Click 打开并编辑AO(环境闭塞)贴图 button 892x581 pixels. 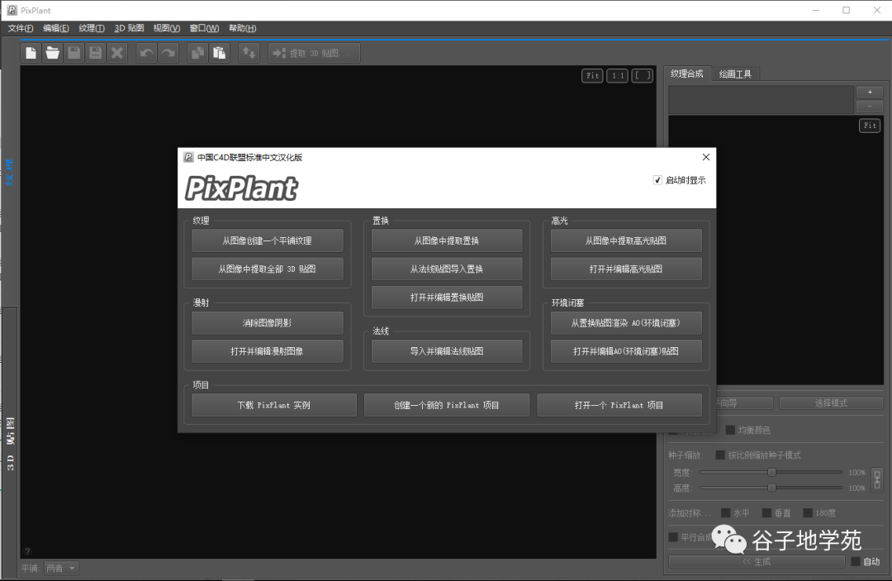[626, 351]
